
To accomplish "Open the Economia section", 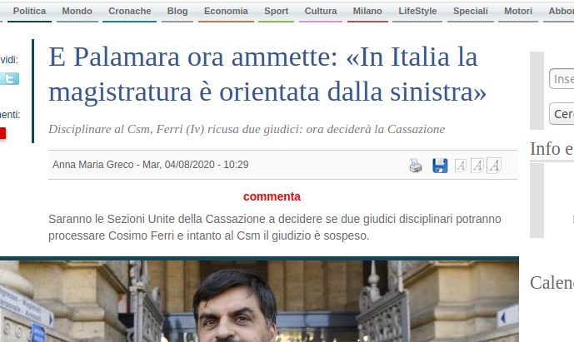I will click(x=226, y=12).
